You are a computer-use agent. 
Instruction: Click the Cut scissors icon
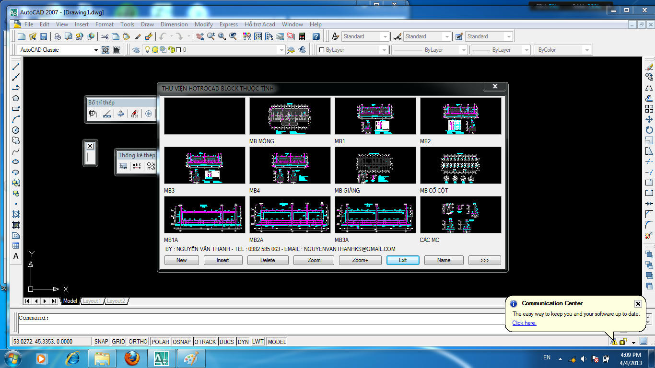(x=105, y=36)
